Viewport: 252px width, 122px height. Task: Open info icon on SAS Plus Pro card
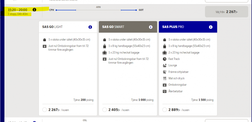[211, 27]
